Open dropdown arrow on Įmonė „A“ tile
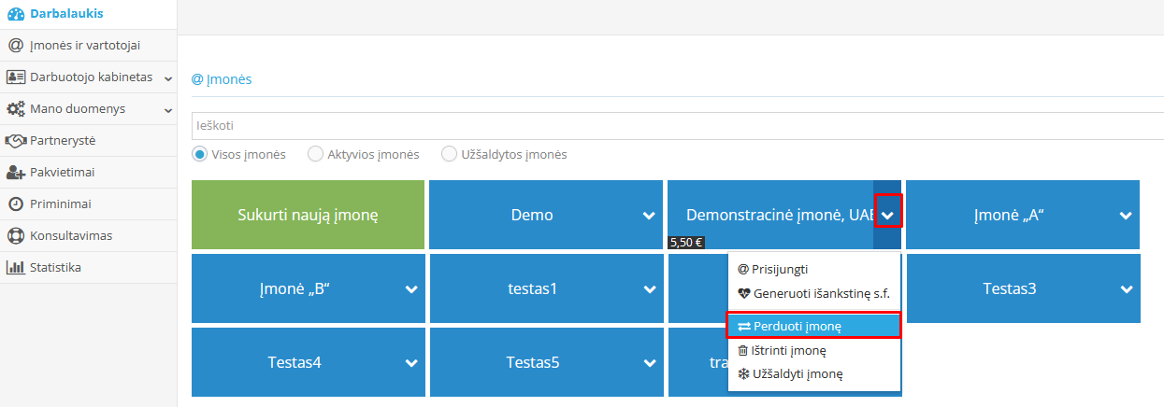1164x407 pixels. pyautogui.click(x=1126, y=216)
